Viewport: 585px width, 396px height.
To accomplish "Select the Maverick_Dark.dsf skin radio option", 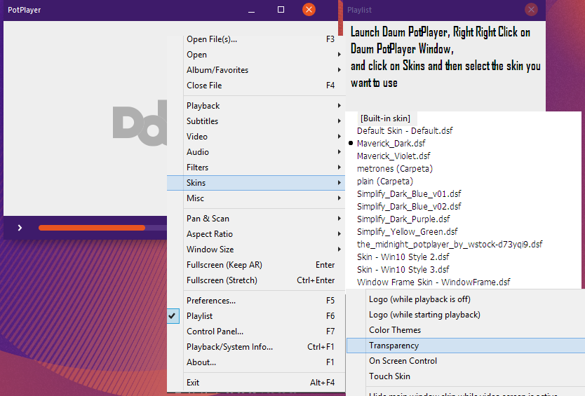I will pyautogui.click(x=386, y=144).
